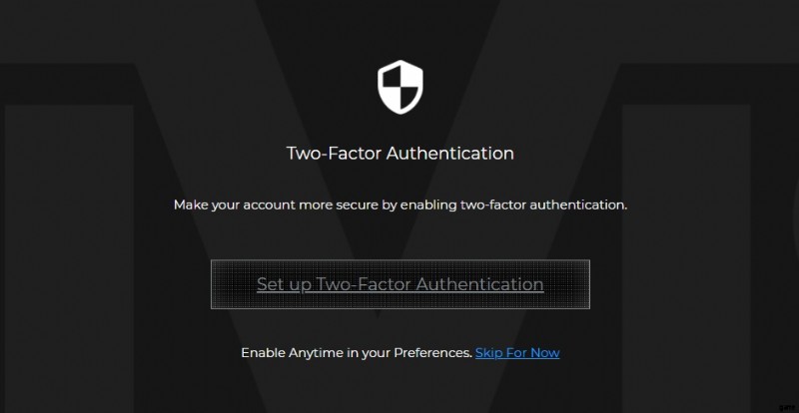
Task: Tap the shield emblem above the heading
Action: point(399,87)
